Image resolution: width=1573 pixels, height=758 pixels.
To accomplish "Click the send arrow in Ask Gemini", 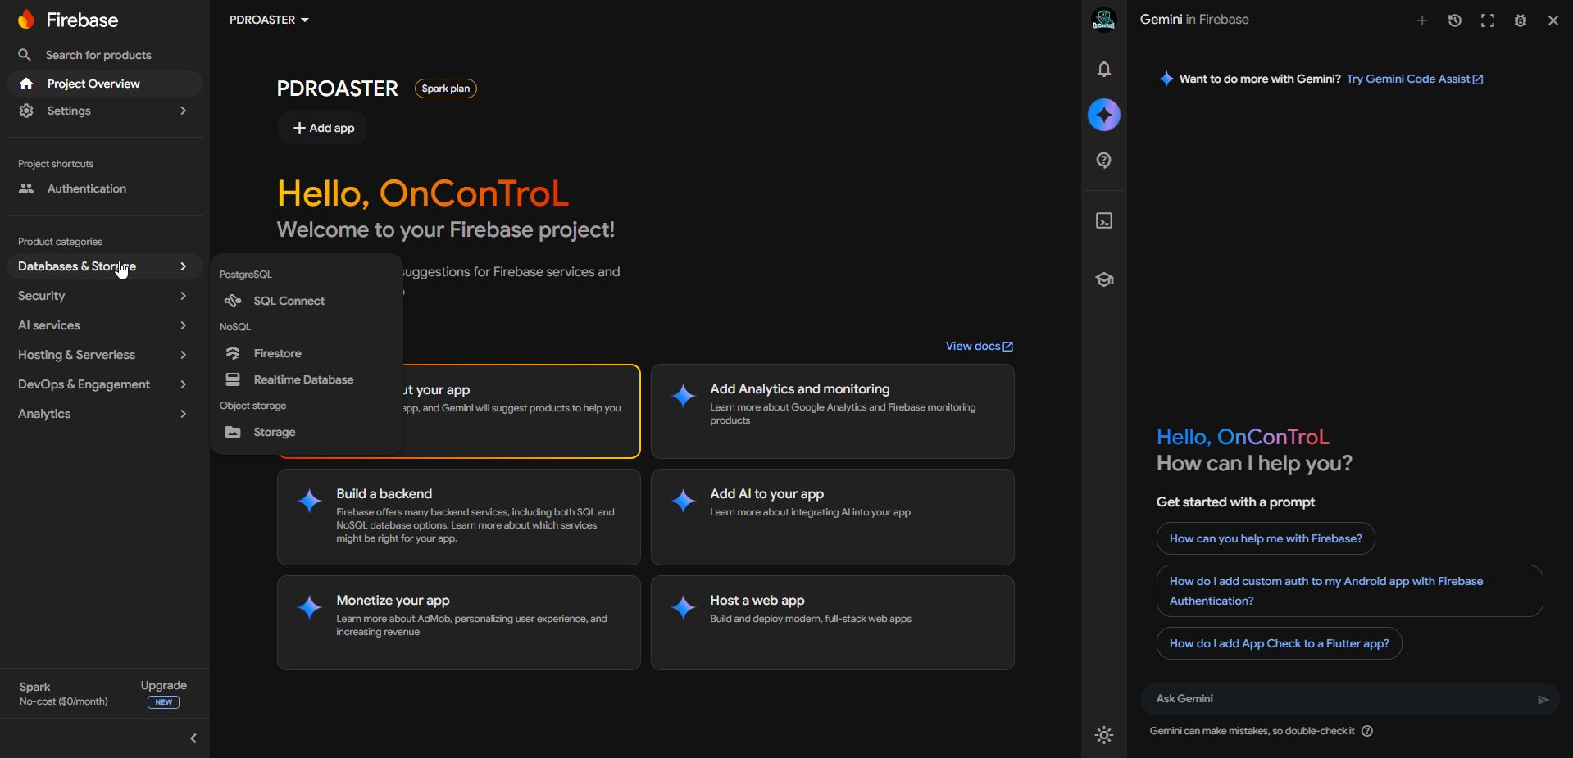I will click(1543, 700).
